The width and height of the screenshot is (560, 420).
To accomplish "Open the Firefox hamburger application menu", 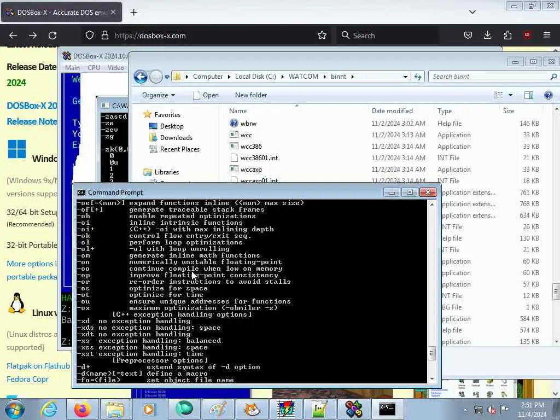I will [x=546, y=35].
